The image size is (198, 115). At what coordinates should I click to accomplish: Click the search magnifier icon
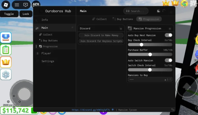128,11
